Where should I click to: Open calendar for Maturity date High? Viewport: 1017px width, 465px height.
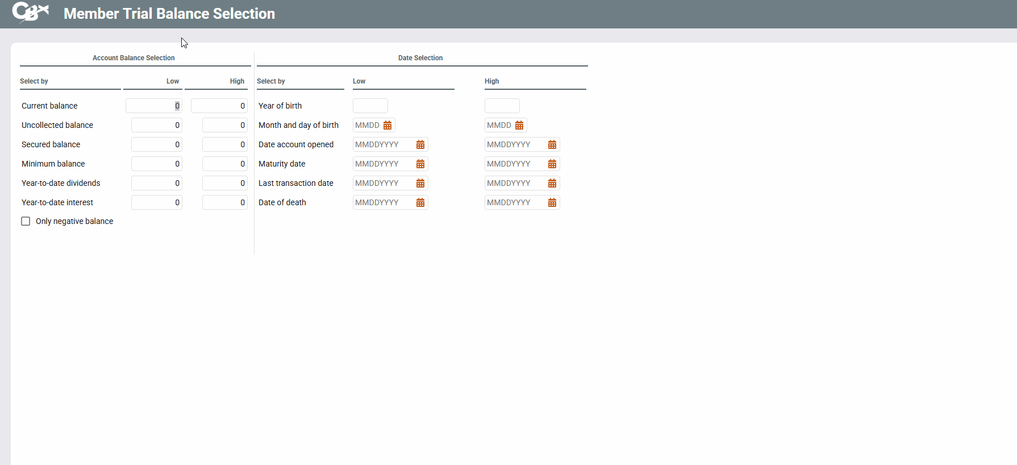tap(552, 164)
